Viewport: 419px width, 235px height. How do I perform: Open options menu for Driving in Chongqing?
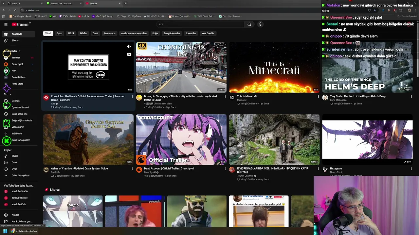pyautogui.click(x=225, y=97)
